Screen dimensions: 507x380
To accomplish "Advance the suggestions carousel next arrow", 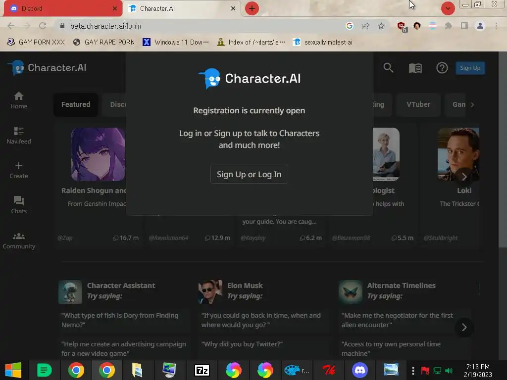I will tap(464, 328).
